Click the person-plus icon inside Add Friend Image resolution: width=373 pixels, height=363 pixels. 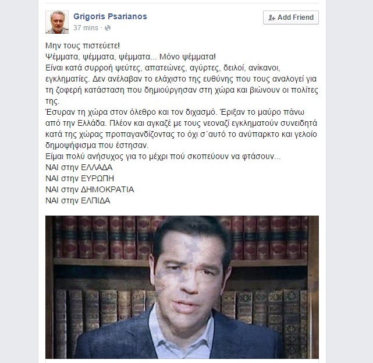pos(271,17)
